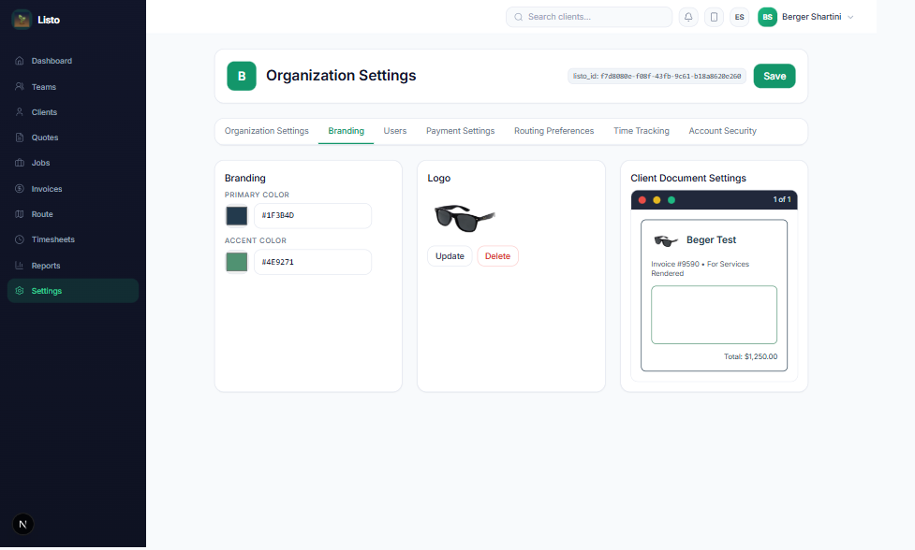Click the Teams people icon in sidebar

pos(20,86)
